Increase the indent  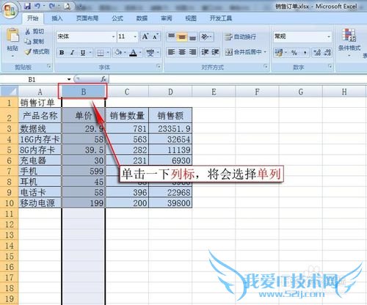click(215, 52)
